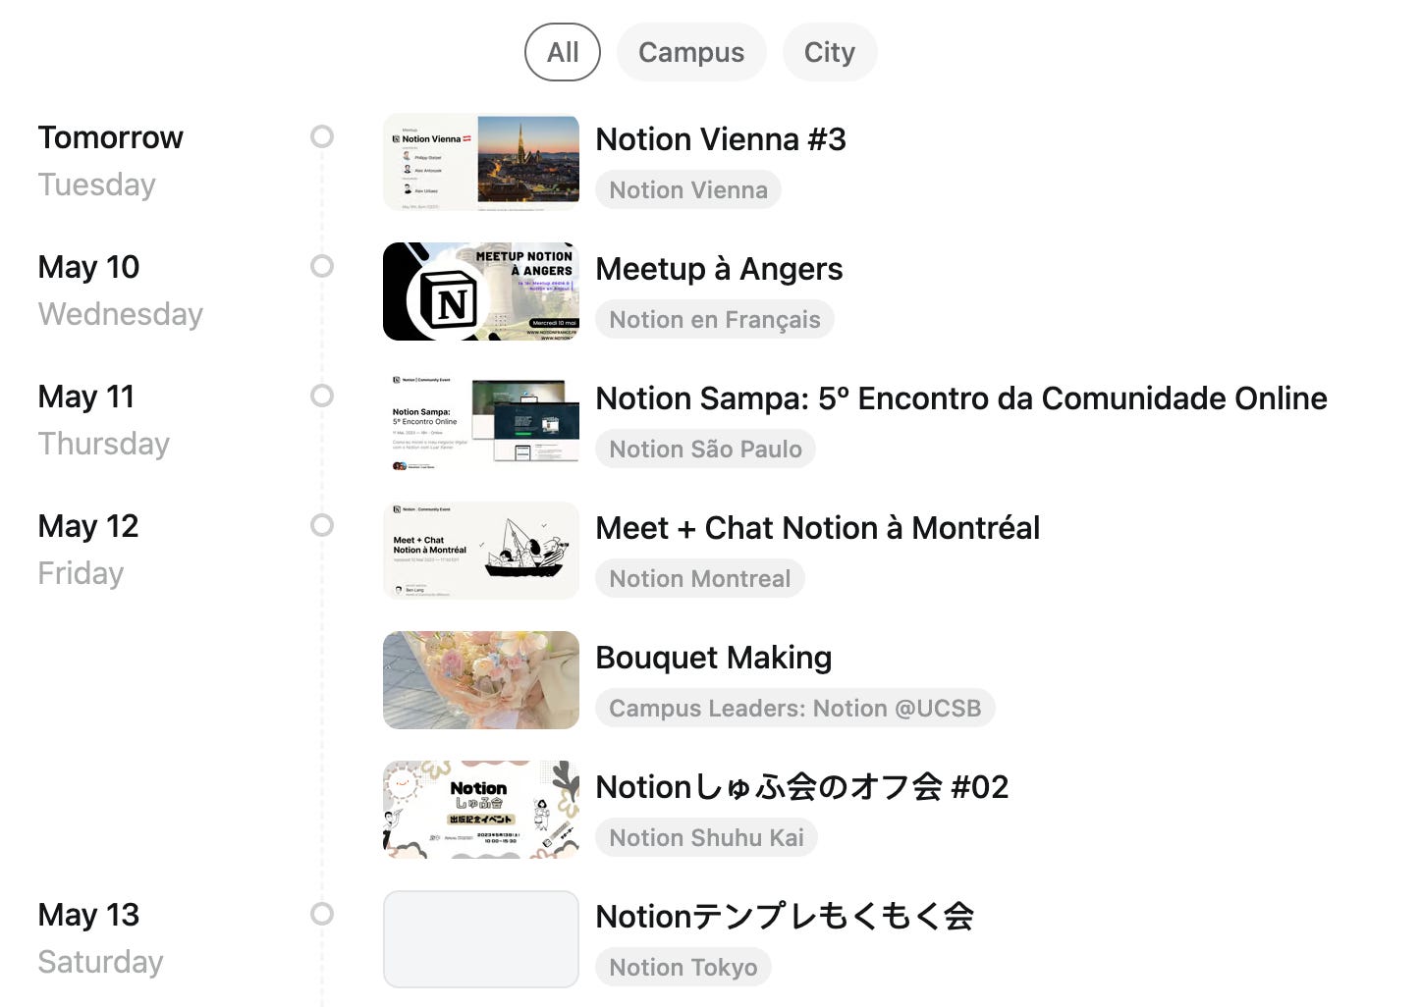The width and height of the screenshot is (1420, 1007).
Task: Open the Meet + Chat Notion à Montréal event
Action: pyautogui.click(x=818, y=528)
